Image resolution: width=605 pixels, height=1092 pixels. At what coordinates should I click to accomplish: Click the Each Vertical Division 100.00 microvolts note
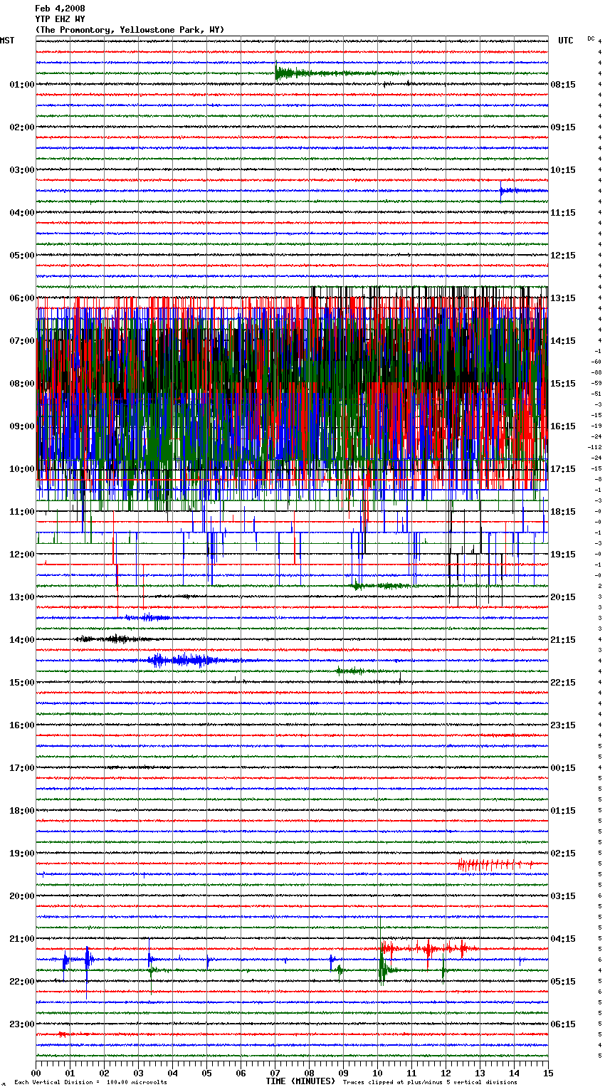point(90,1083)
